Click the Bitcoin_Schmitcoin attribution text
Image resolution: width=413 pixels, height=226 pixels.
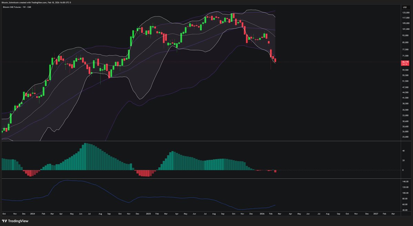(9, 2)
